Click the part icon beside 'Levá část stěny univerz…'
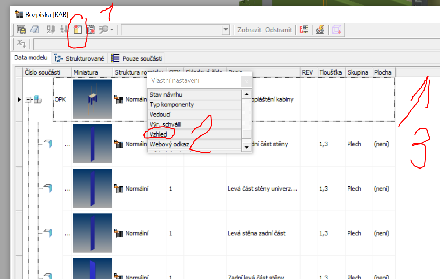This screenshot has height=279, width=440. [48, 188]
